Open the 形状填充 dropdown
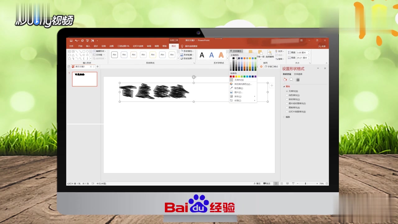The image size is (398, 224). [187, 51]
